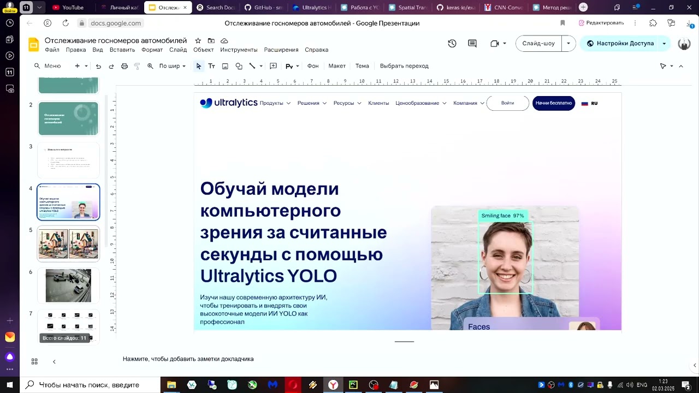Image resolution: width=699 pixels, height=393 pixels.
Task: Open PyCharm from the taskbar
Action: pos(353,385)
